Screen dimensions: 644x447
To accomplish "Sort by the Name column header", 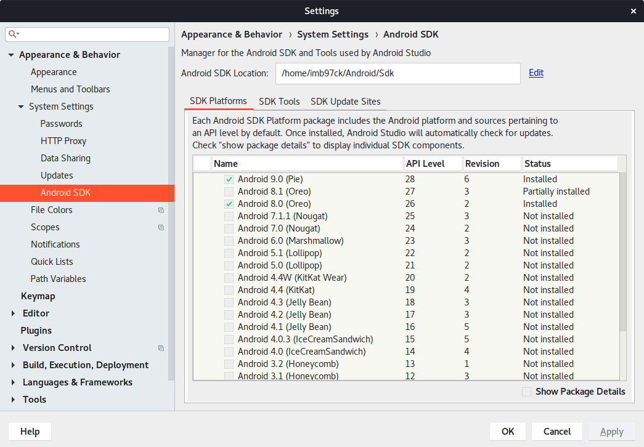I will (x=308, y=163).
